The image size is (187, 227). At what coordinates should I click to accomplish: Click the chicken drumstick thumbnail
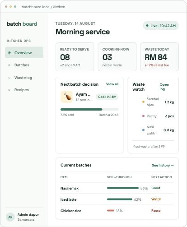pyautogui.click(x=66, y=97)
